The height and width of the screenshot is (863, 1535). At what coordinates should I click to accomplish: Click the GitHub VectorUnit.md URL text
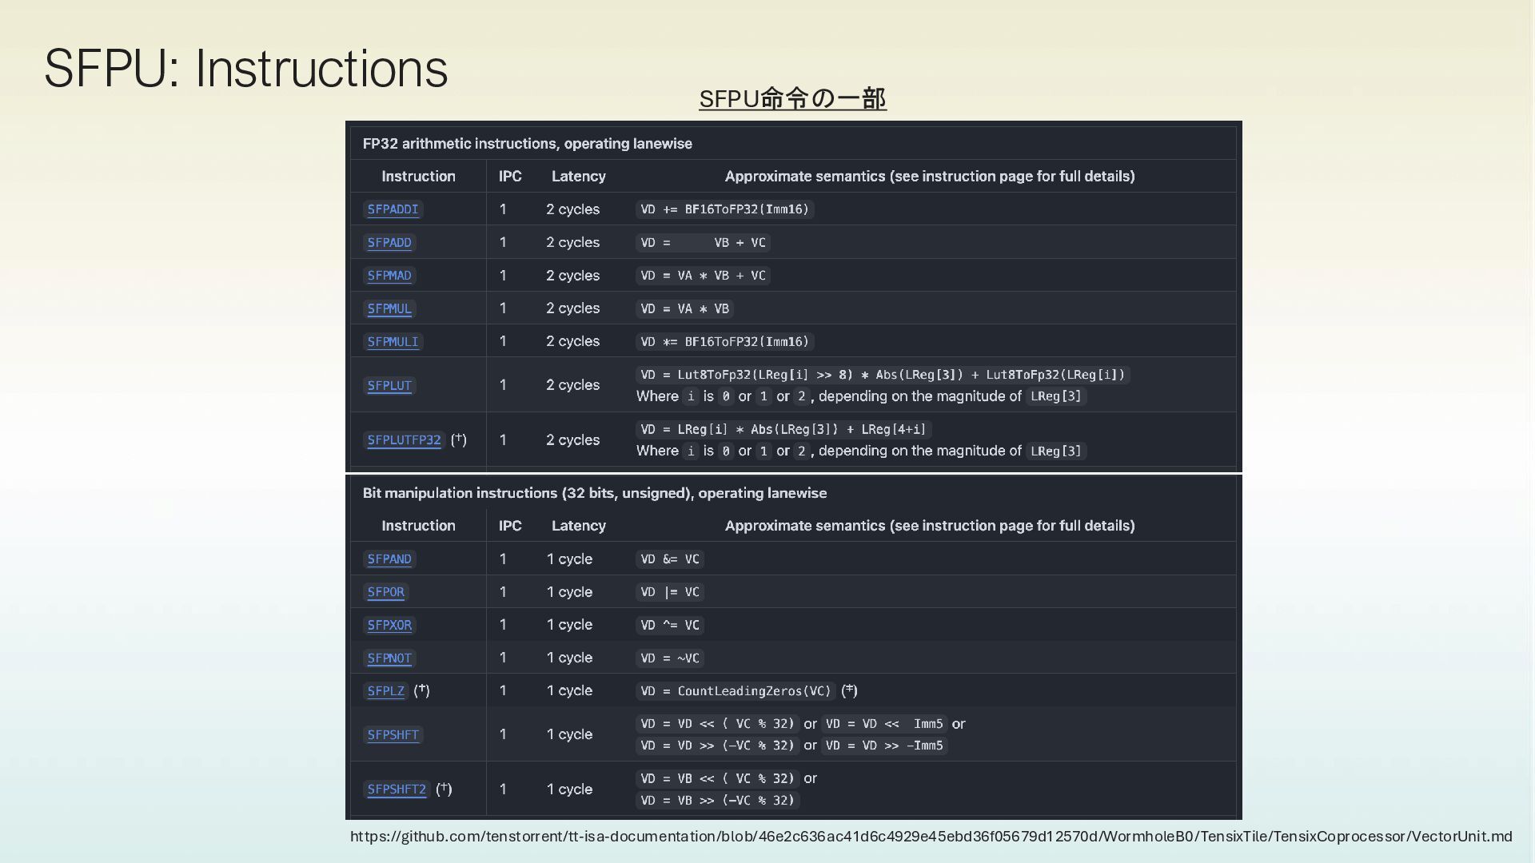(931, 837)
